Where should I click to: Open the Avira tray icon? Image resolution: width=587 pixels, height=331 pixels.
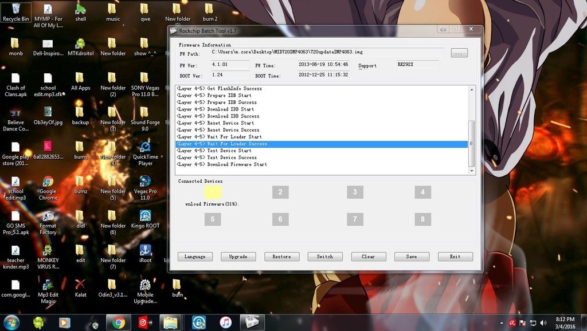coord(512,323)
